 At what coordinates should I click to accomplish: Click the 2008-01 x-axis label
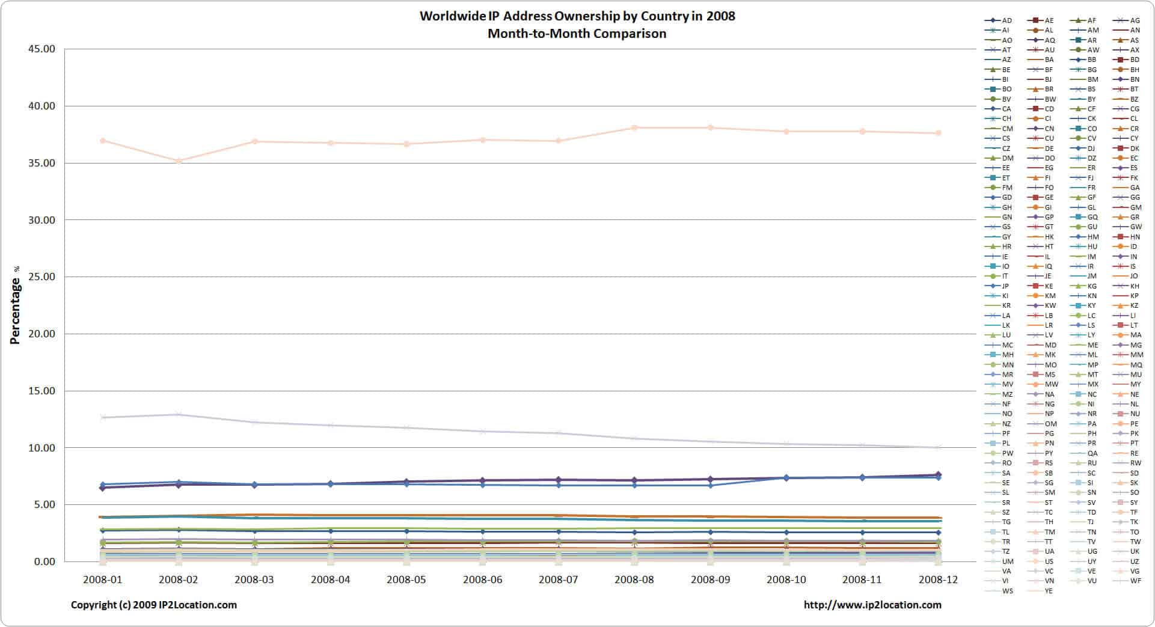[102, 580]
